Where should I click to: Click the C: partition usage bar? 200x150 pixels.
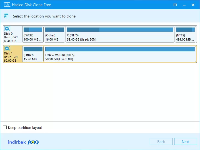[x=120, y=29]
